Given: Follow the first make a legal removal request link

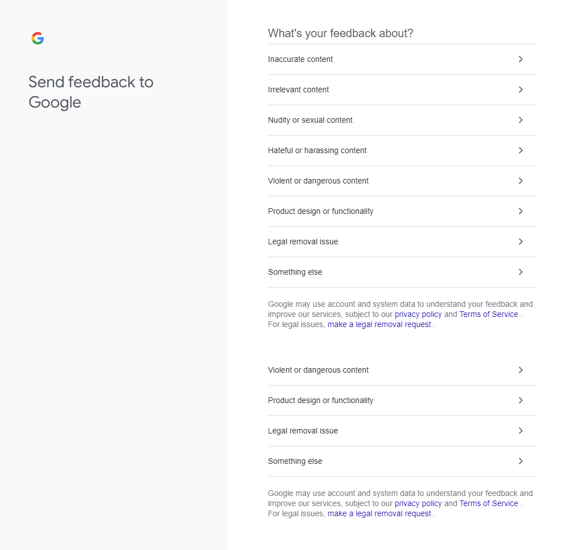Looking at the screenshot, I should click(379, 325).
